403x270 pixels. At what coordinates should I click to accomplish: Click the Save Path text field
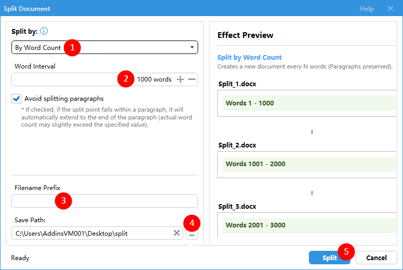pos(97,233)
